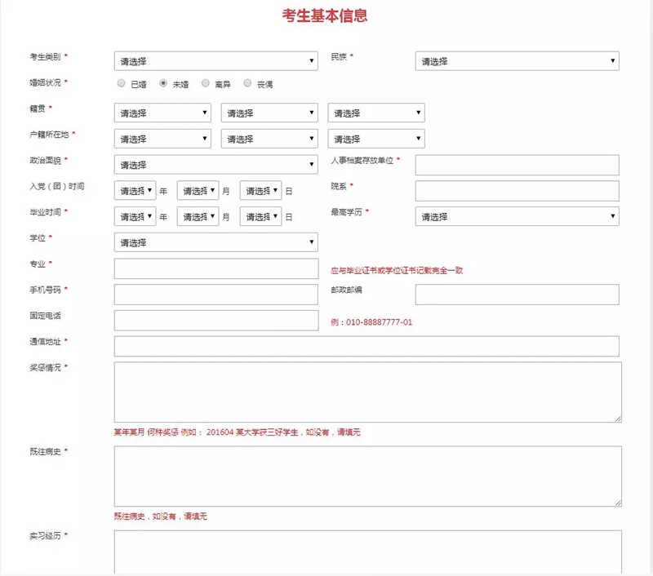Screen dimensions: 653x576
Task: Open the third 户籍所在地 dropdown
Action: point(376,138)
